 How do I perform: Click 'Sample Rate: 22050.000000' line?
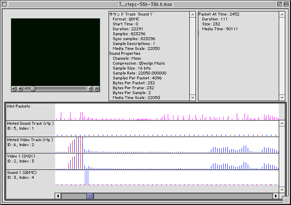139,73
